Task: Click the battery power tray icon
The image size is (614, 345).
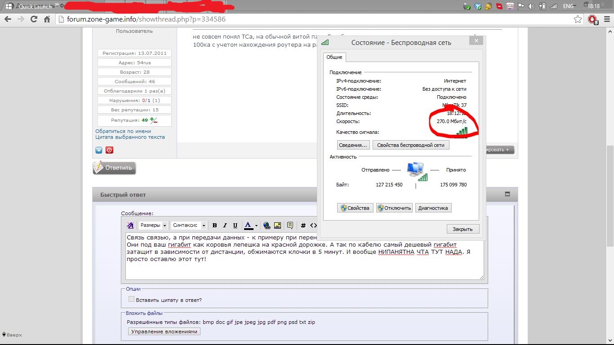Action: click(x=543, y=6)
